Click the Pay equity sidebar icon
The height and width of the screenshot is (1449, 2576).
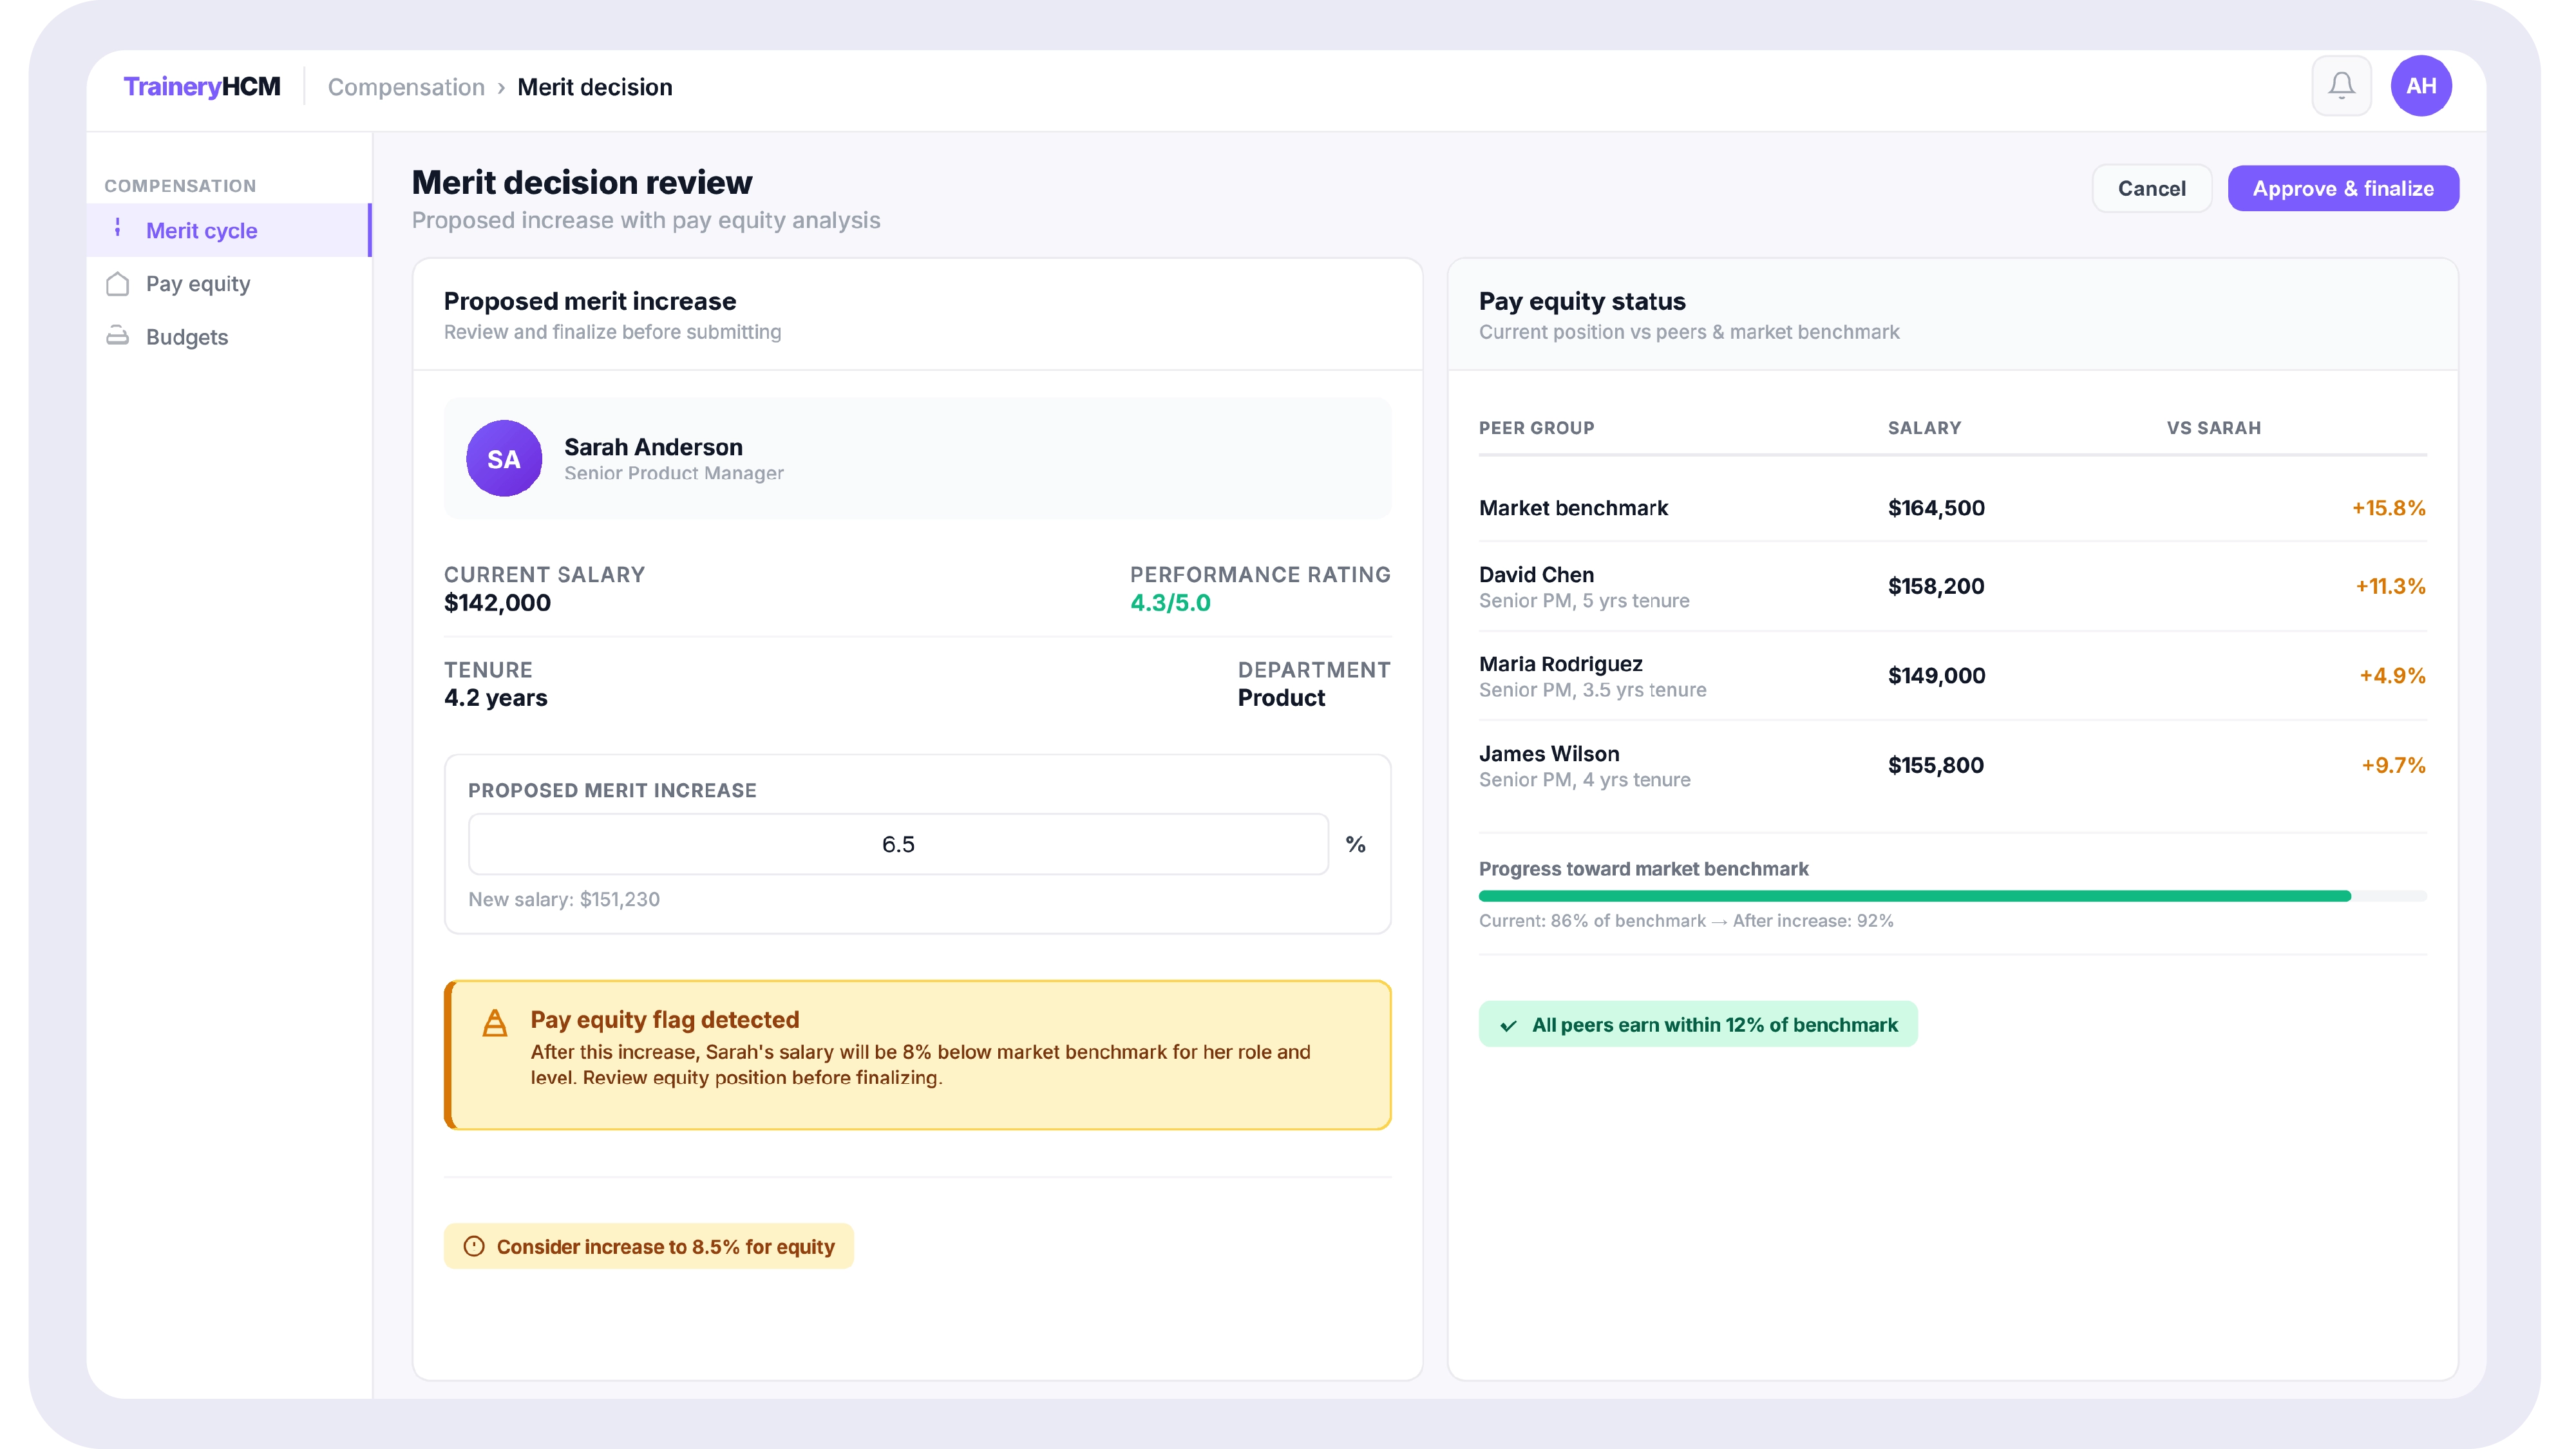tap(118, 284)
